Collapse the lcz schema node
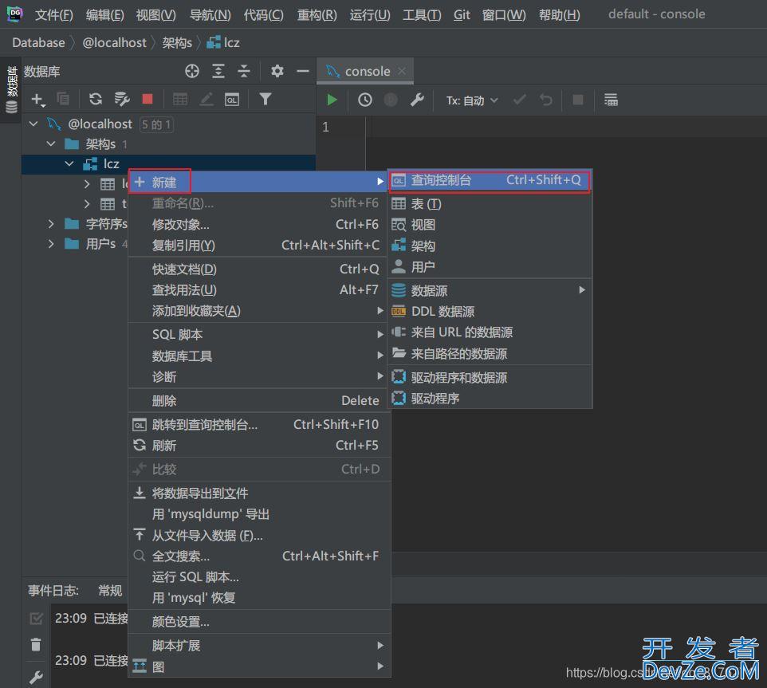767x688 pixels. [x=69, y=163]
